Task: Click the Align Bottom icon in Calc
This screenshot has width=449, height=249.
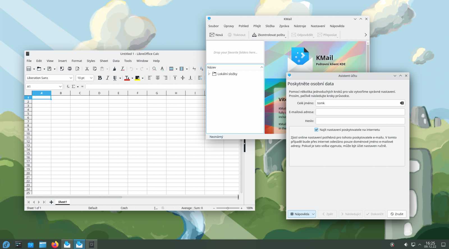Action: coord(190,78)
